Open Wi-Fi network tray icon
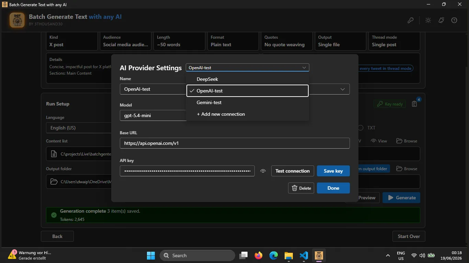The height and width of the screenshot is (263, 469). click(414, 255)
